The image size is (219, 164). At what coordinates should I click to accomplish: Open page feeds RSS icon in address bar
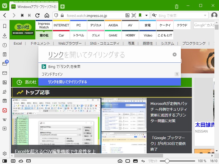(x=127, y=15)
